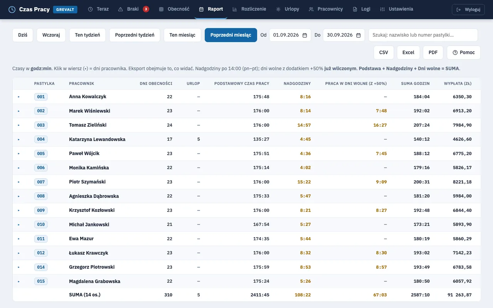This screenshot has height=308, width=493.
Task: Open the Urlopy tab
Action: point(287,9)
